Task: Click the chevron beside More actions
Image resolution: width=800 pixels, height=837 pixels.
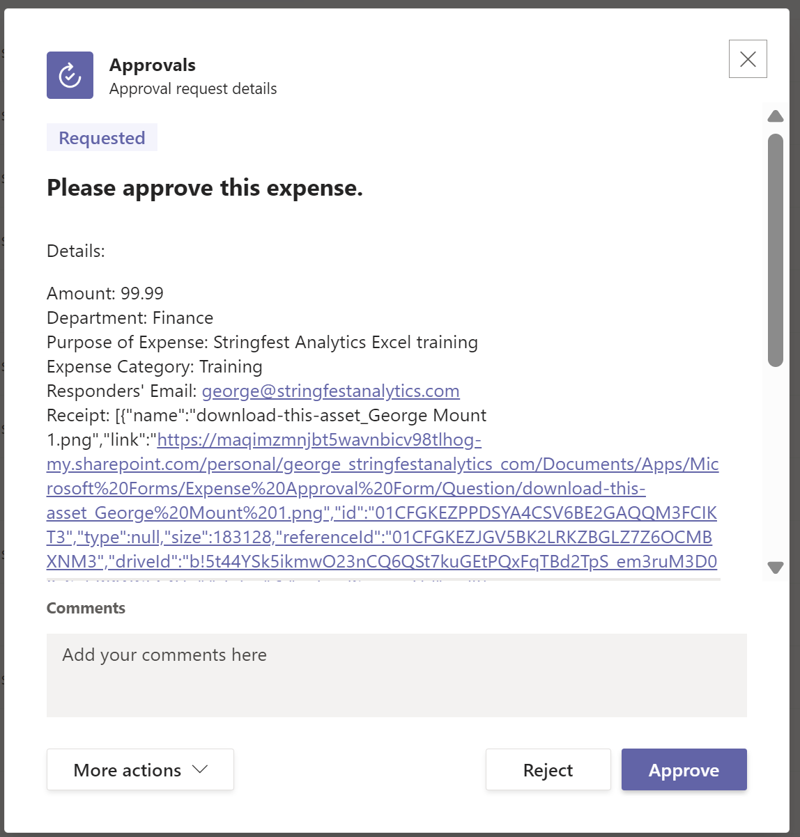Action: (x=200, y=769)
